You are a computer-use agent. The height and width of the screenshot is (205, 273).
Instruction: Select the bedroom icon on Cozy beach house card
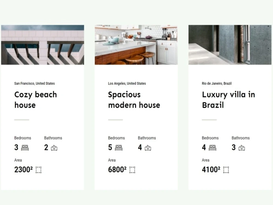[25, 148]
